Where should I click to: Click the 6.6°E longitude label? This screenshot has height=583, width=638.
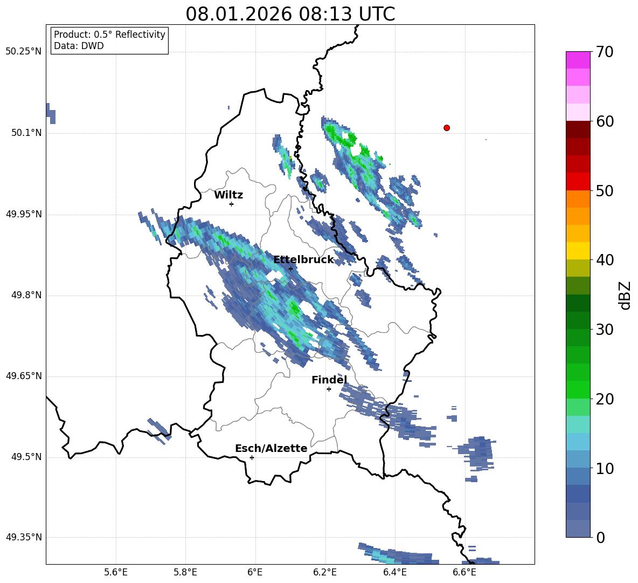464,572
